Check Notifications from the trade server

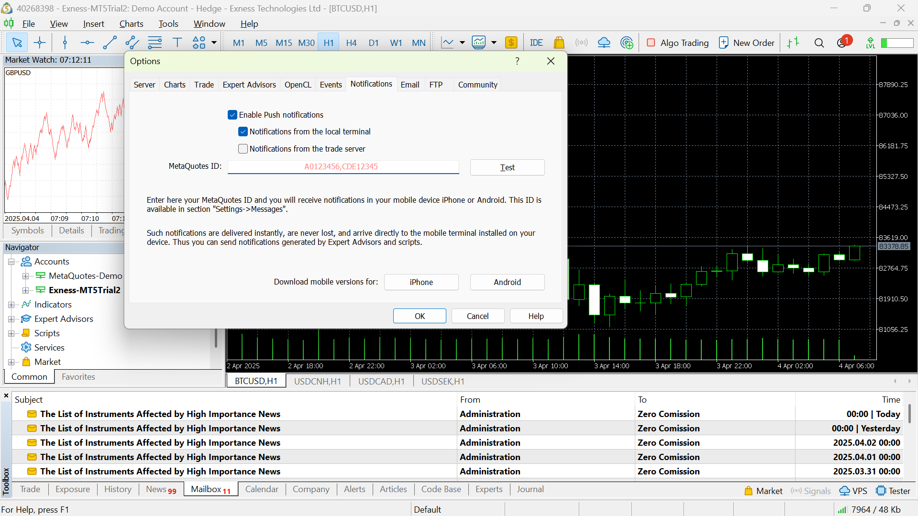[x=243, y=149]
